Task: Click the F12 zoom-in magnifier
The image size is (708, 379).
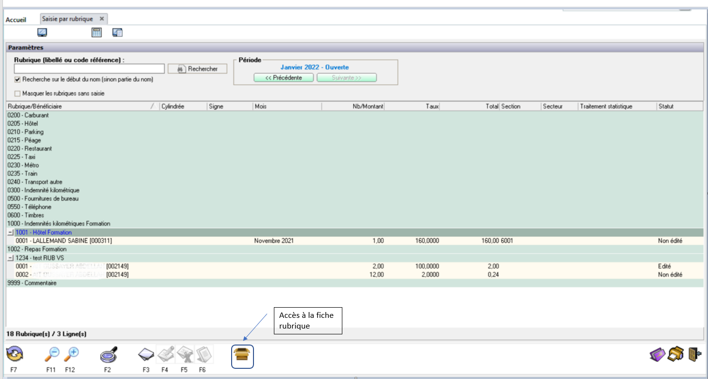Action: pyautogui.click(x=71, y=355)
